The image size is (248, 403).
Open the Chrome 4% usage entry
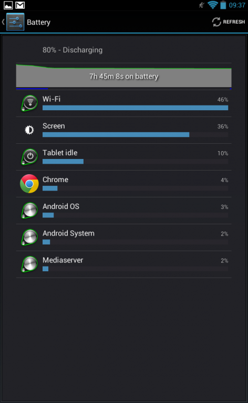pyautogui.click(x=124, y=184)
